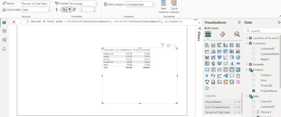
Task: Open the Format dropdown showing Percentage
Action: point(83,4)
